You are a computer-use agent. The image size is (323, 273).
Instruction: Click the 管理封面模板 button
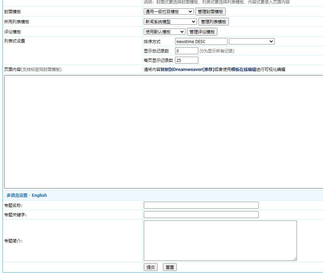(210, 11)
